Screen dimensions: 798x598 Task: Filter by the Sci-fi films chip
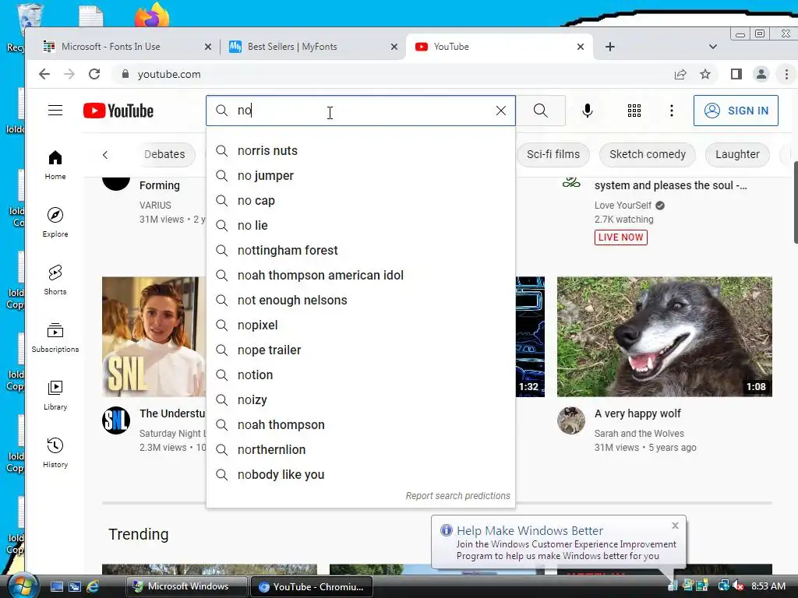coord(553,154)
